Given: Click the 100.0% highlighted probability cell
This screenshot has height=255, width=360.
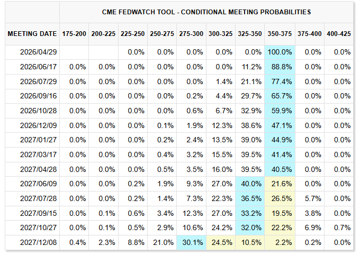Looking at the screenshot, I should point(280,52).
